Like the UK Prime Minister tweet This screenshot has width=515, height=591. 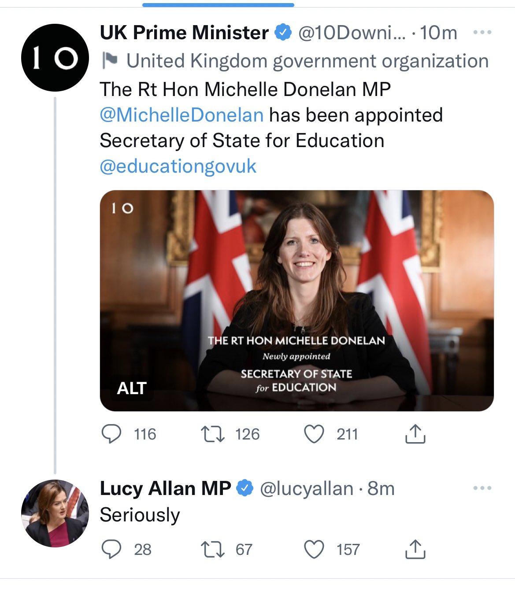[314, 434]
